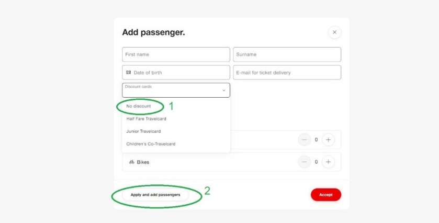This screenshot has height=223, width=439.
Task: Close the Add passenger dialog
Action: point(334,32)
